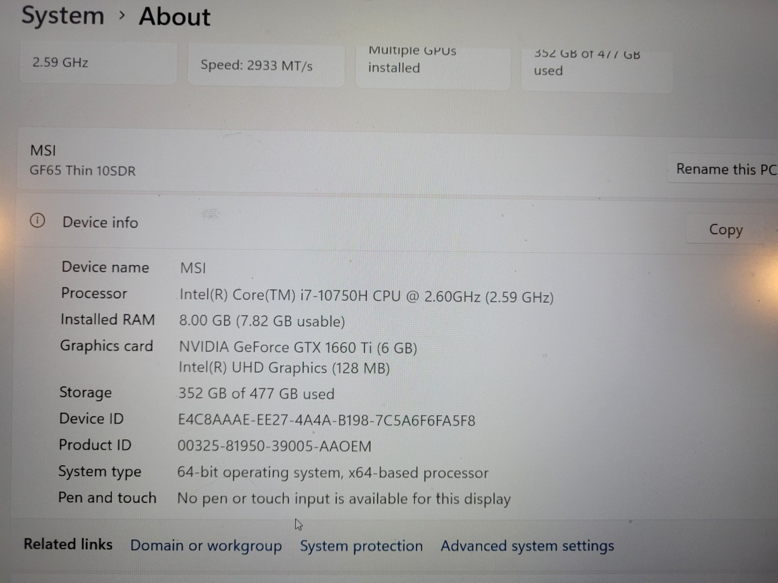Click the Device ID label
The height and width of the screenshot is (583, 778).
pos(91,418)
